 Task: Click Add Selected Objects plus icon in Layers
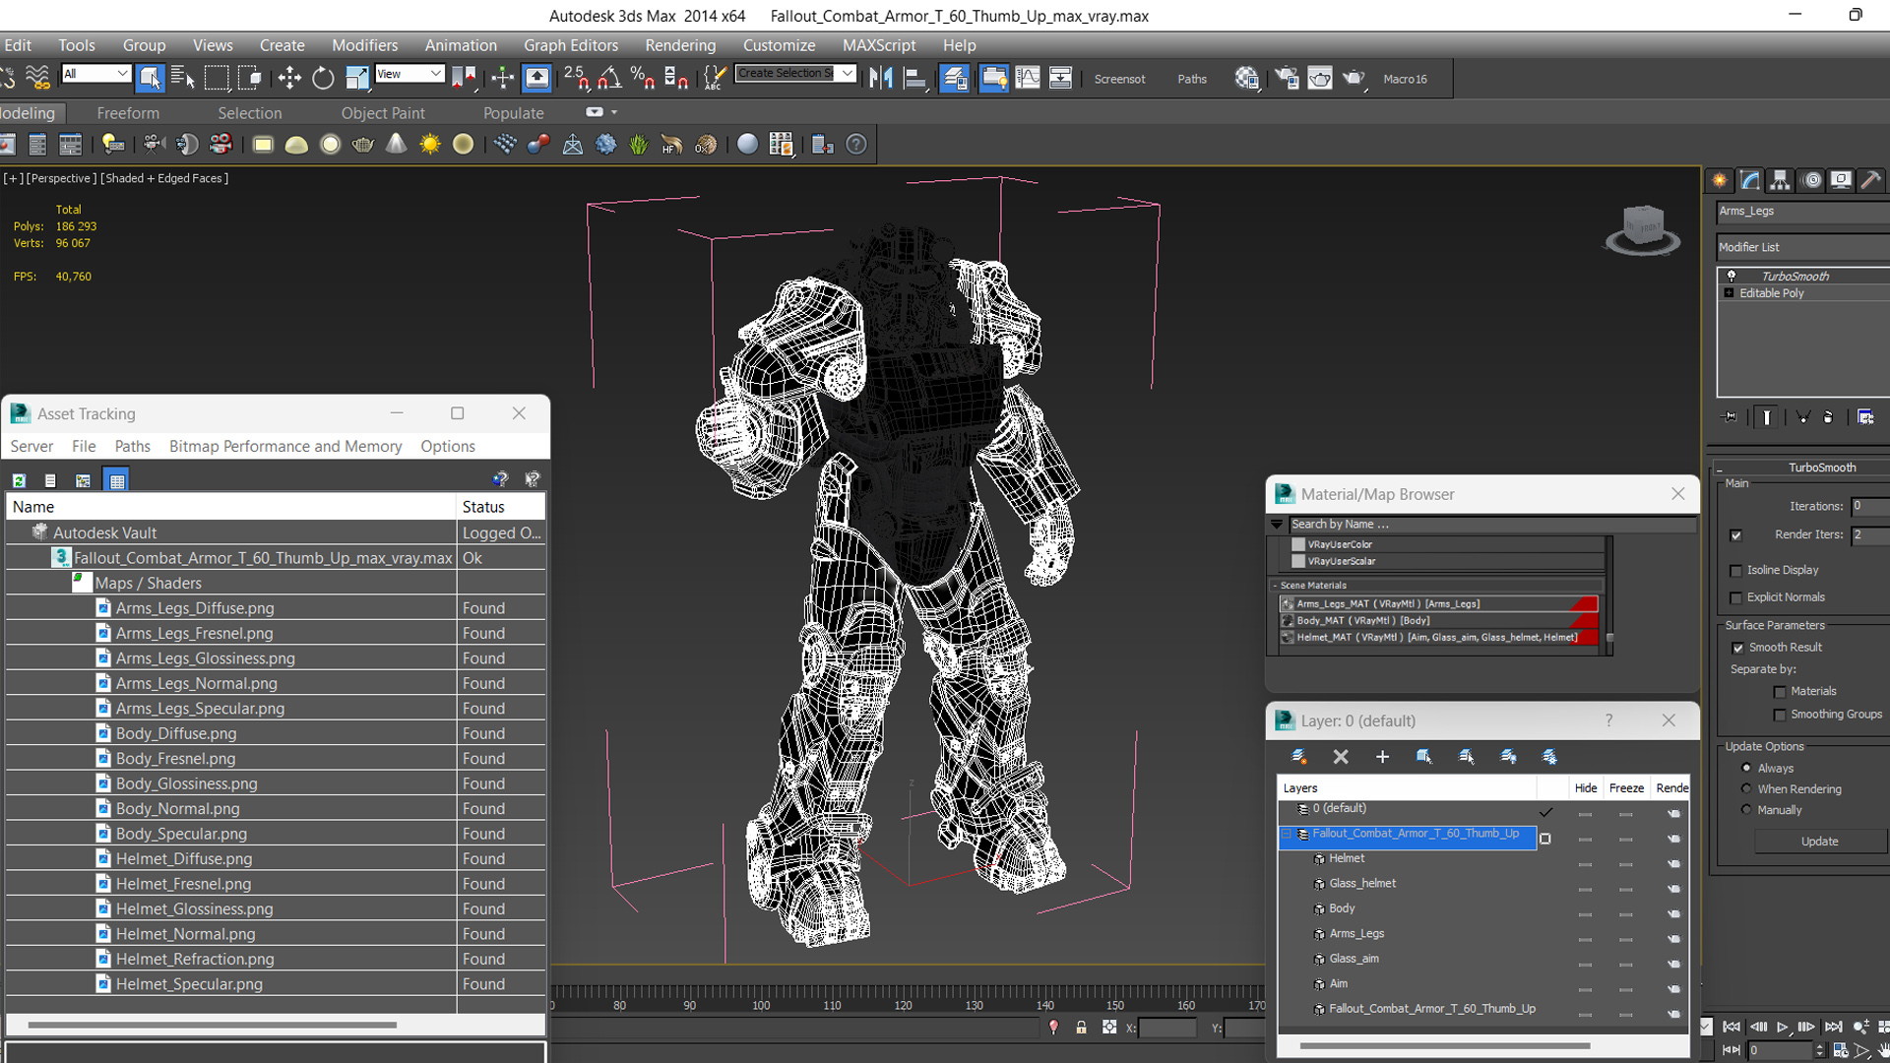(x=1382, y=756)
